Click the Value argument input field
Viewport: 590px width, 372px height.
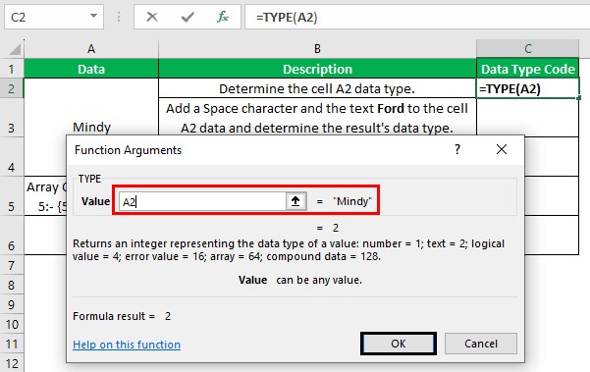click(x=202, y=201)
